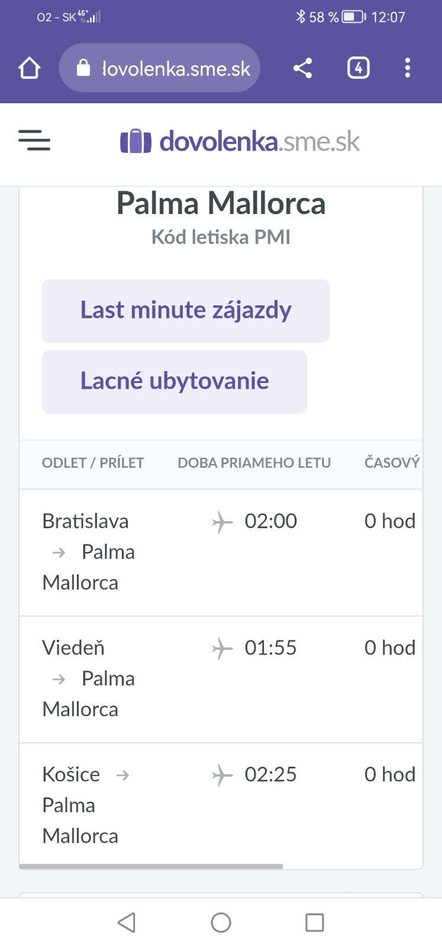Tap the share icon in browser toolbar
Image resolution: width=442 pixels, height=948 pixels.
[x=302, y=68]
